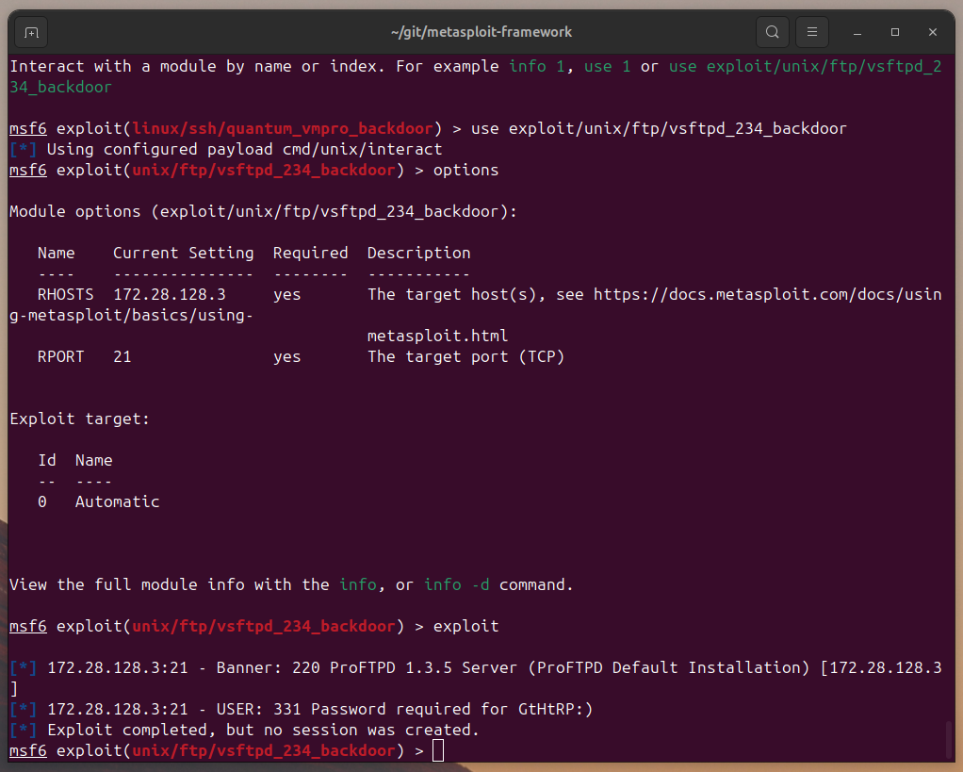Click 'metasploit.html' continuation text

click(438, 336)
